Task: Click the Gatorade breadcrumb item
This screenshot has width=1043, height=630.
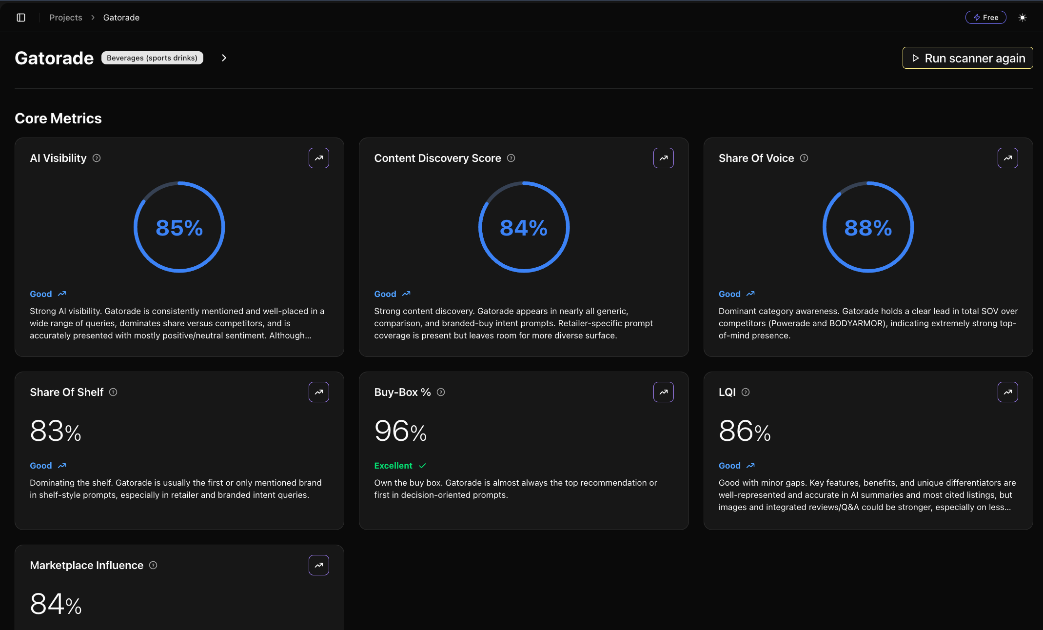Action: coord(121,18)
